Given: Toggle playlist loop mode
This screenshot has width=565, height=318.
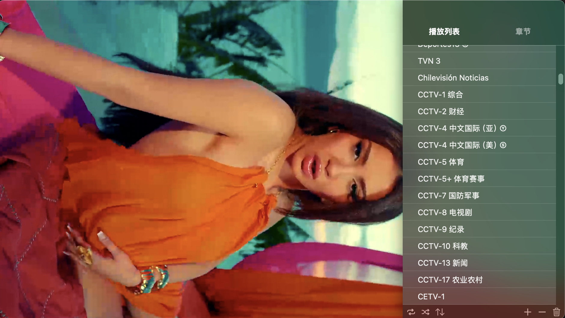Looking at the screenshot, I should [411, 312].
